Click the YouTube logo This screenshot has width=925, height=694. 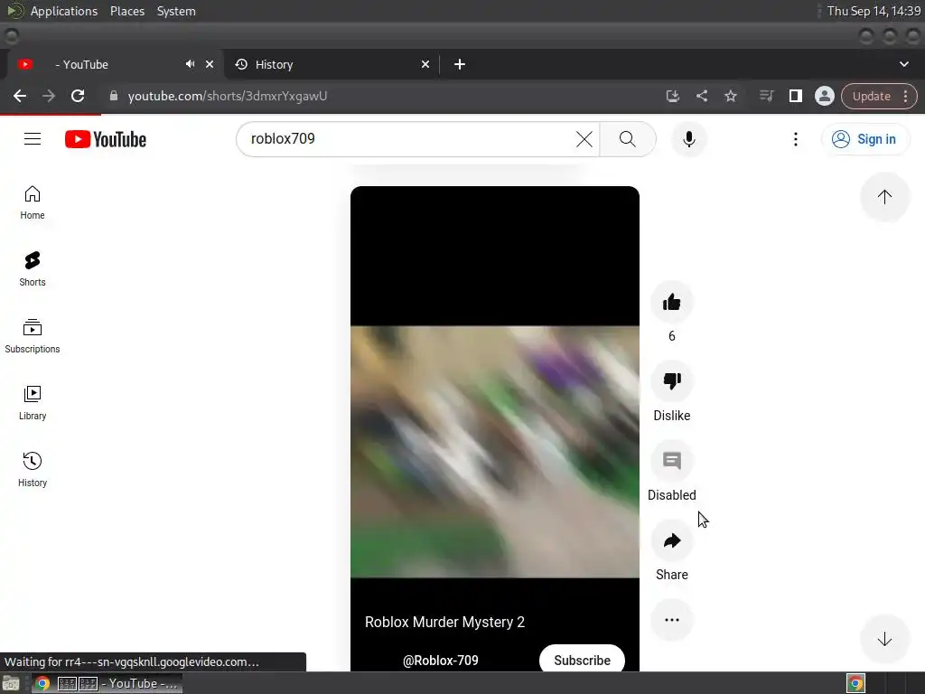106,139
